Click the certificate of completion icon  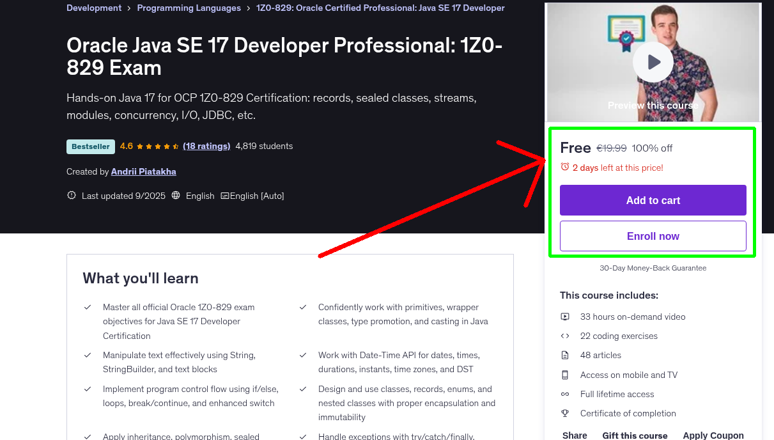pos(565,413)
